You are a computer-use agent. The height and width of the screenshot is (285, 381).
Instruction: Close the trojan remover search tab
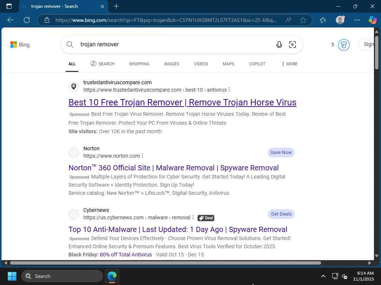(x=103, y=6)
